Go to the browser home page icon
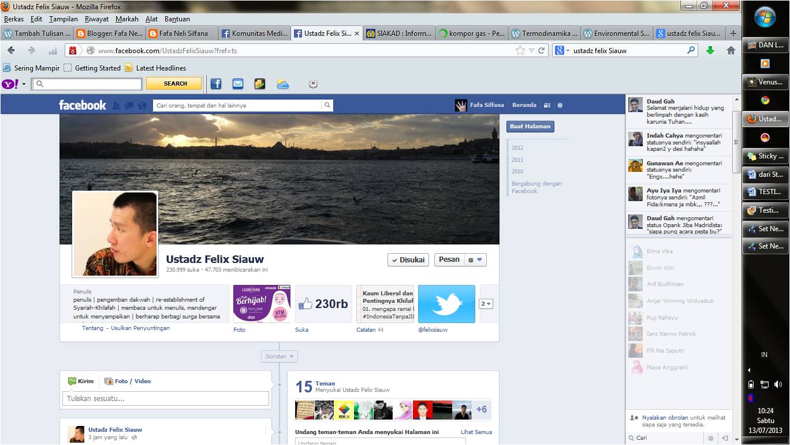790x445 pixels. pos(731,50)
